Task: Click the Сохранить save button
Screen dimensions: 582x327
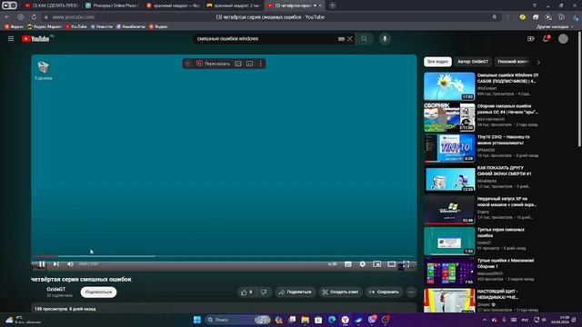Action: 384,292
